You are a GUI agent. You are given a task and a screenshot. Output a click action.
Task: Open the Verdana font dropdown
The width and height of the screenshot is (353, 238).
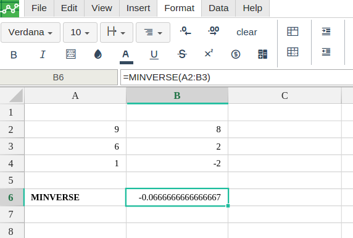coord(30,33)
